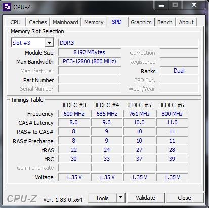Image resolution: width=209 pixels, height=208 pixels.
Task: Click the 8.0 CAS# Latency cell
Action: [74, 122]
